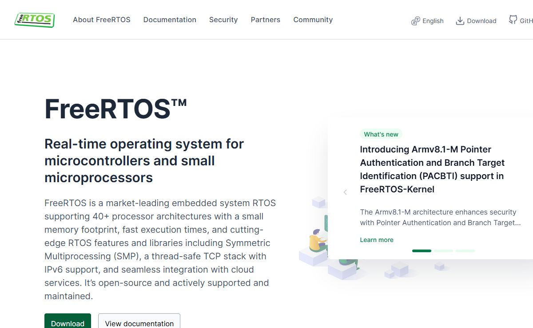Click the download tray icon in header
Image resolution: width=533 pixels, height=328 pixels.
coord(460,21)
